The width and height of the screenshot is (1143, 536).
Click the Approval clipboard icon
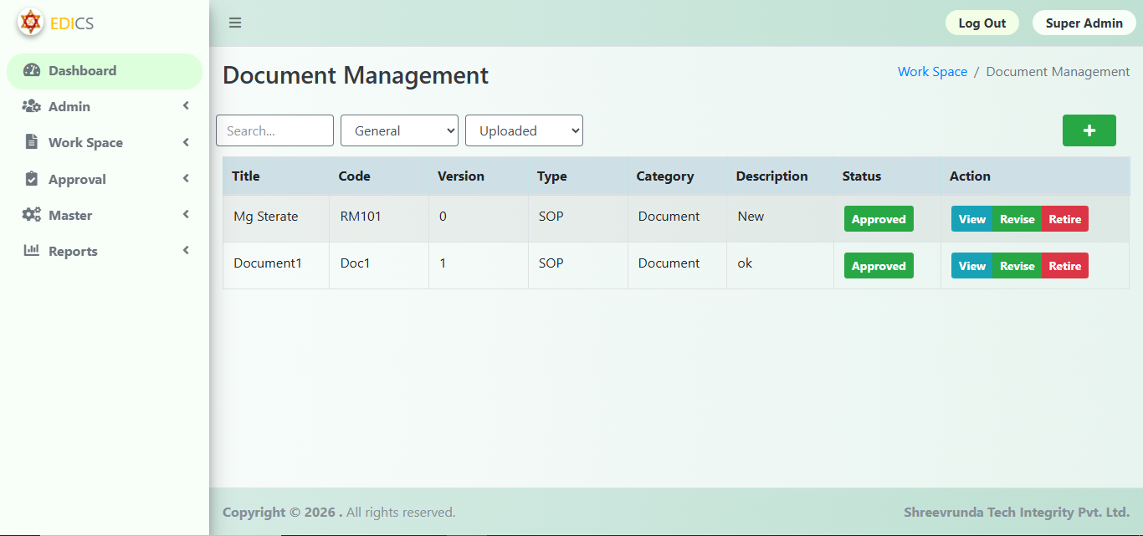click(32, 179)
